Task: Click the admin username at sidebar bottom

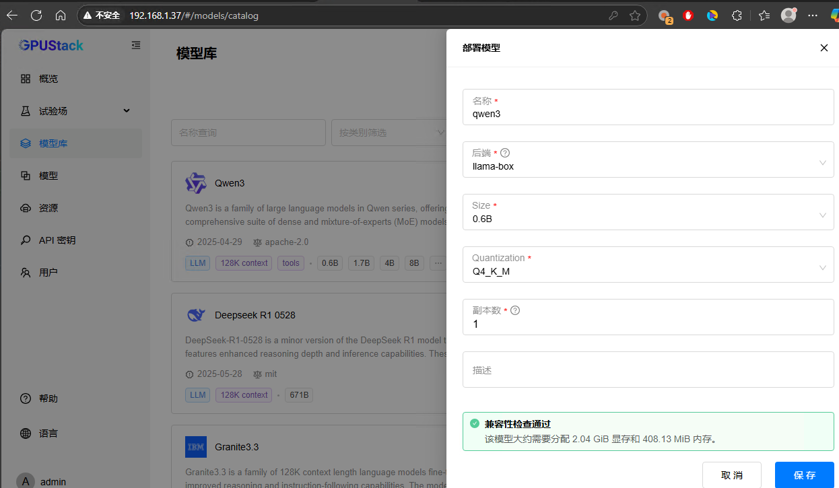Action: point(53,482)
